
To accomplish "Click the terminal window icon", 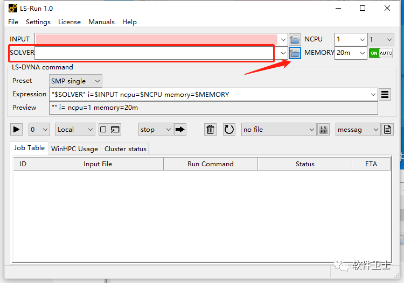I will point(115,130).
